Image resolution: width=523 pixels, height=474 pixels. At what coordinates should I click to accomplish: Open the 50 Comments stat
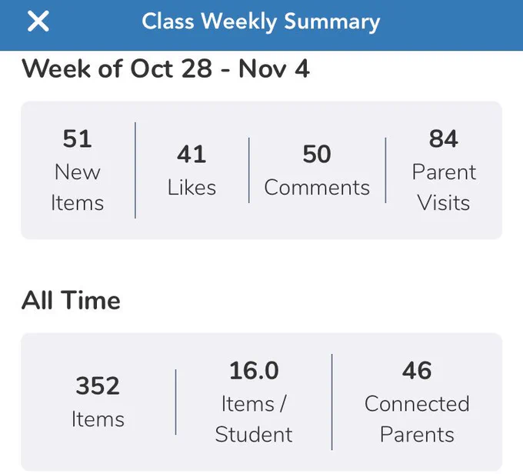point(317,170)
